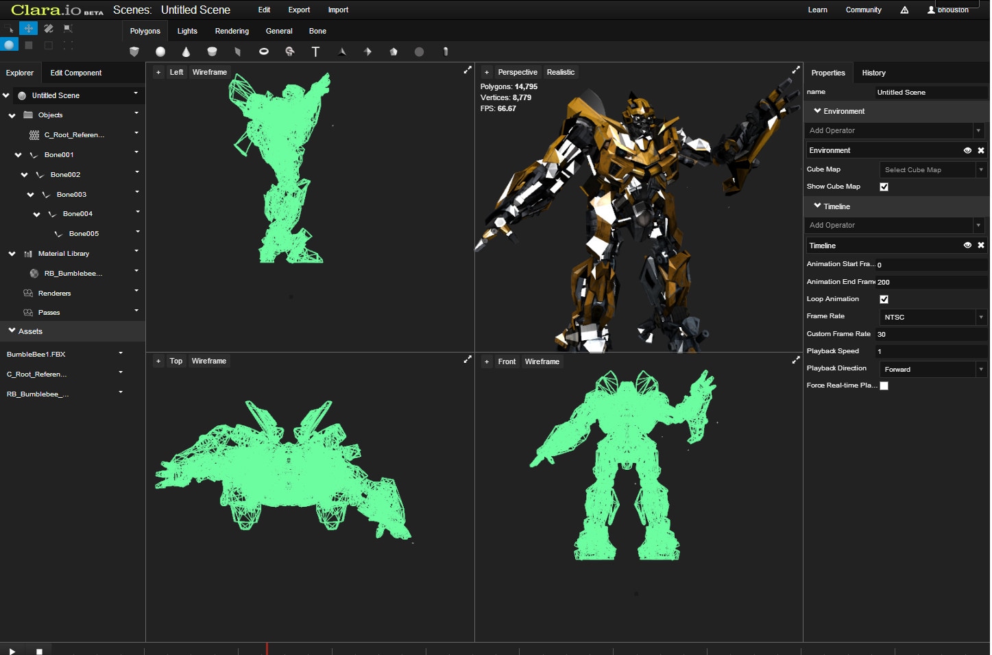The height and width of the screenshot is (655, 992).
Task: Create a tetrahedron primitive
Action: pos(341,51)
